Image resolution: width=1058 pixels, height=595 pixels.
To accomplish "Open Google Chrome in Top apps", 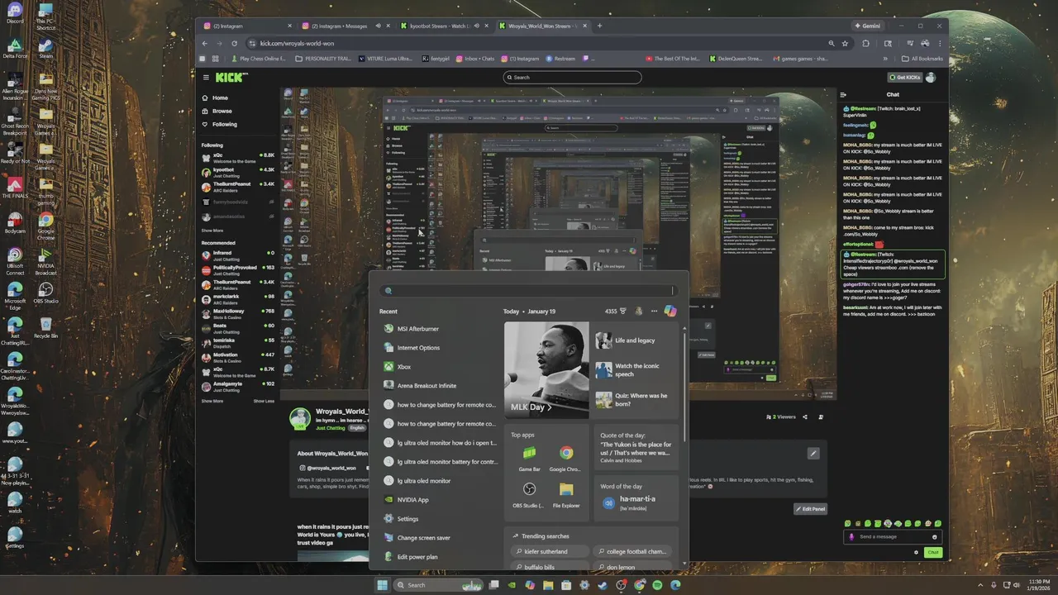I will pos(566,459).
